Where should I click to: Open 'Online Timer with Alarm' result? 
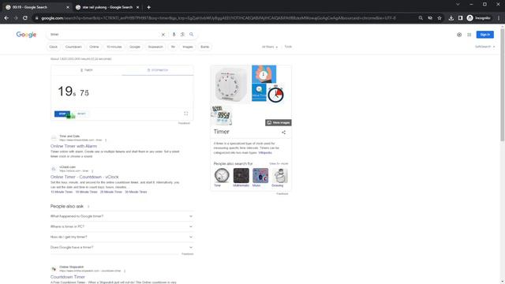[x=73, y=146]
